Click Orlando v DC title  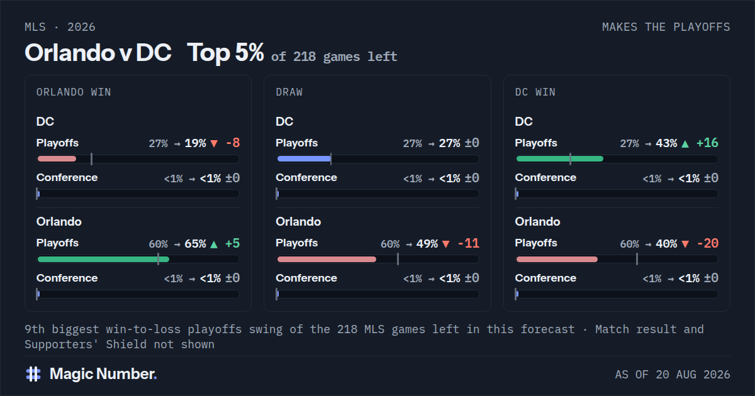pos(98,53)
